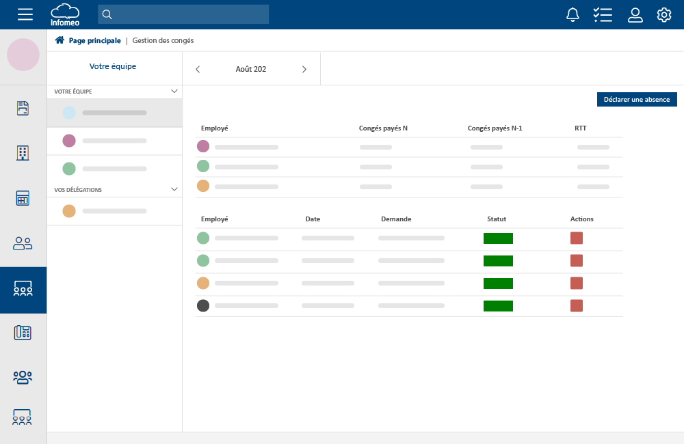
Task: Open the telephone icon in sidebar
Action: 23,333
